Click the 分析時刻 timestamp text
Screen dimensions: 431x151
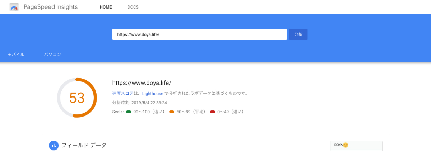coord(139,103)
